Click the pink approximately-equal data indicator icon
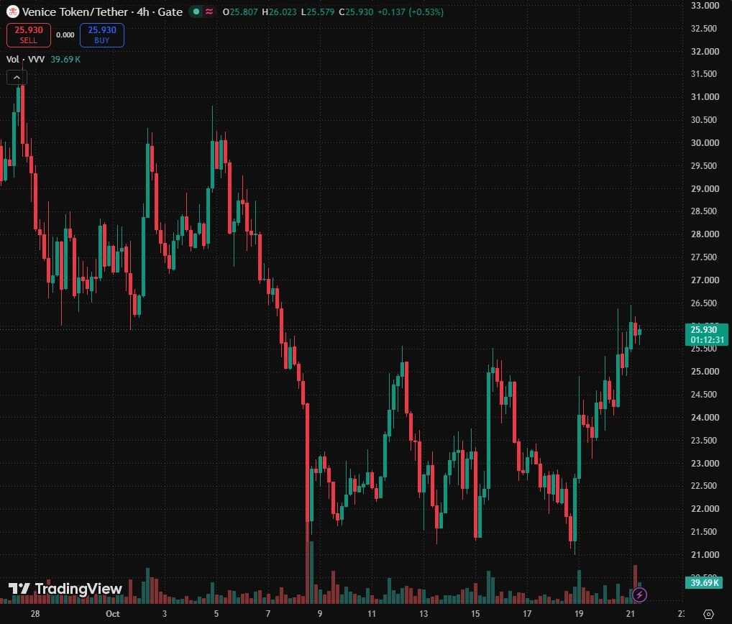The width and height of the screenshot is (732, 624). (209, 12)
